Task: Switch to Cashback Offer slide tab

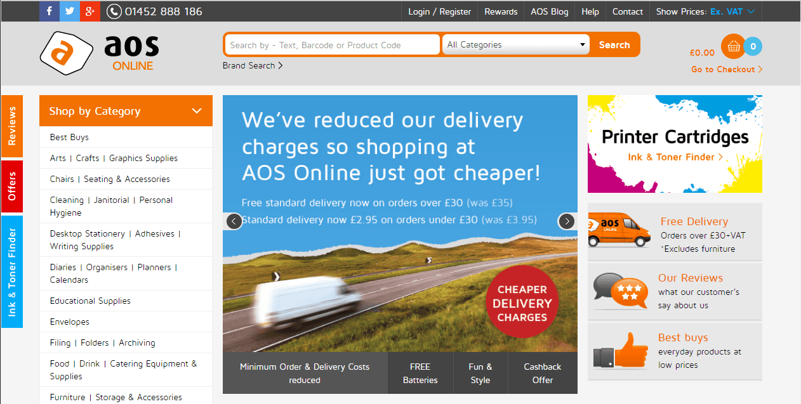Action: click(x=543, y=373)
